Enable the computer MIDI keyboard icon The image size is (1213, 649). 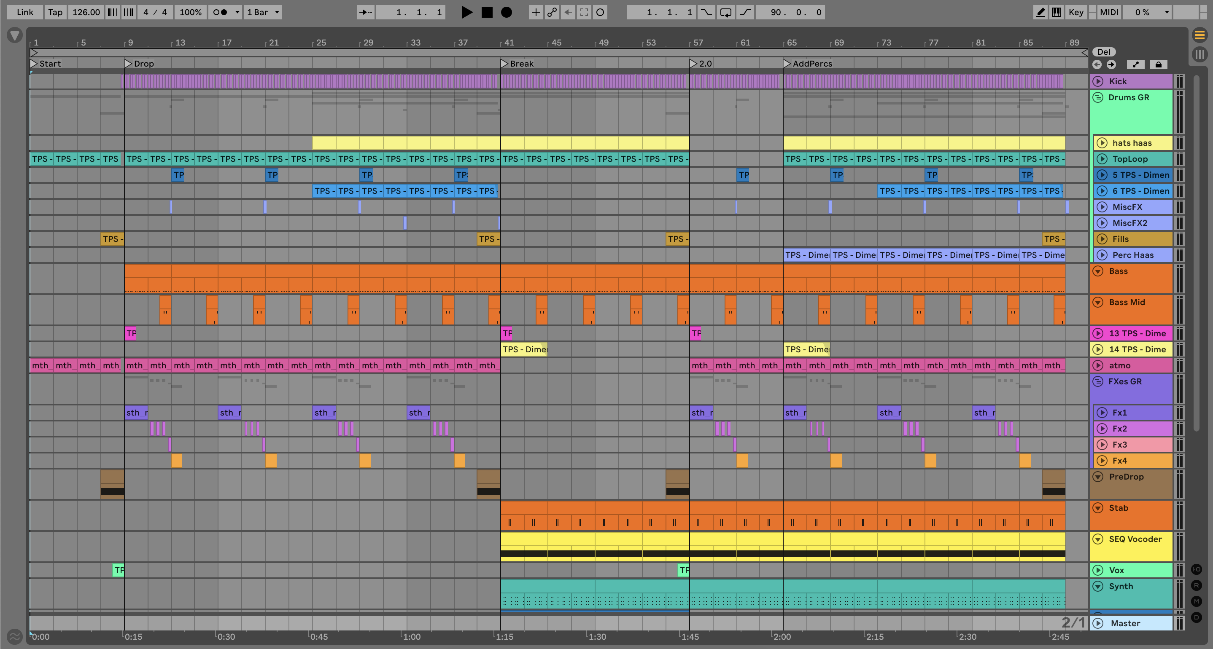[1056, 12]
